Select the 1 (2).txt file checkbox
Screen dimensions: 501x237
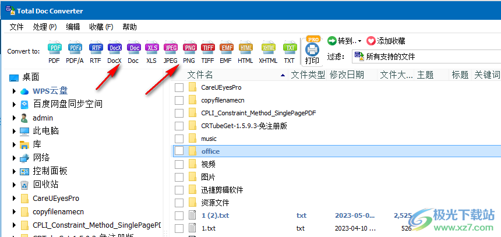point(179,215)
